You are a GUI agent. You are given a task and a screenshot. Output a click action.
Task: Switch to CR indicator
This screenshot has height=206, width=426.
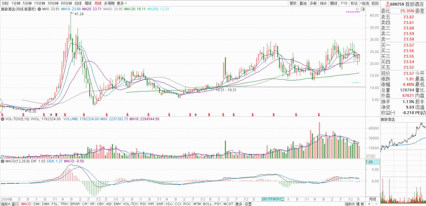84,204
